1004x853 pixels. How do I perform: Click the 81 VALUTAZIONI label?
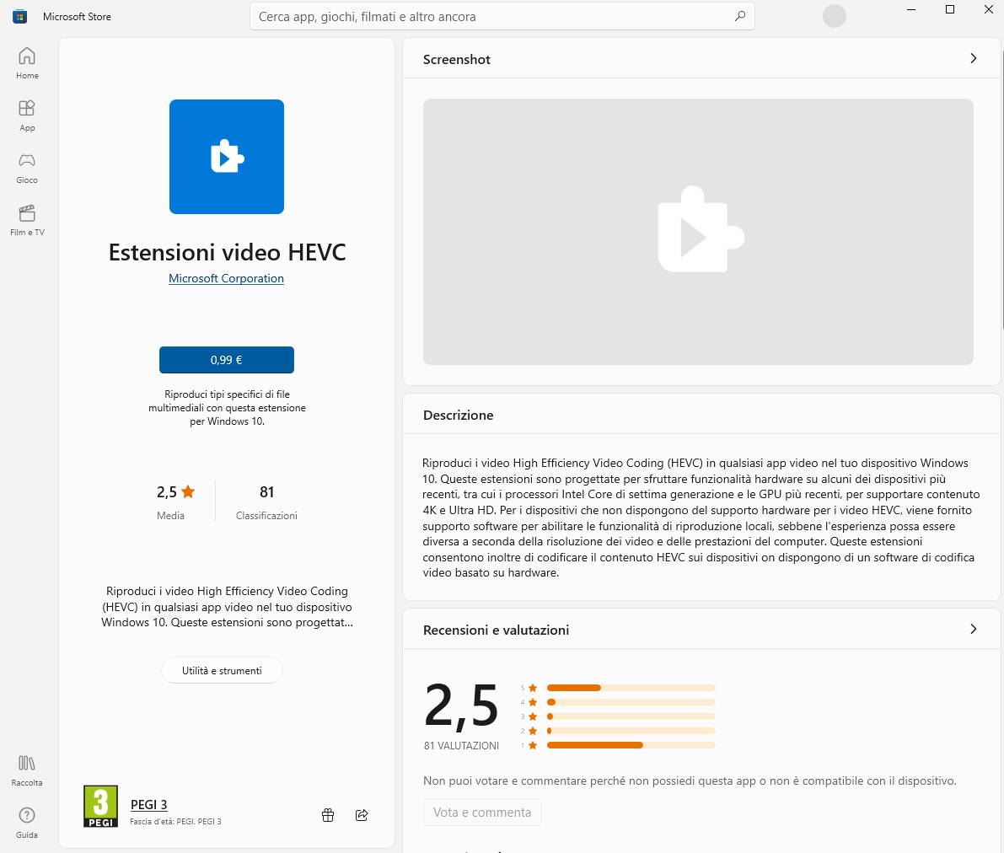tap(461, 745)
